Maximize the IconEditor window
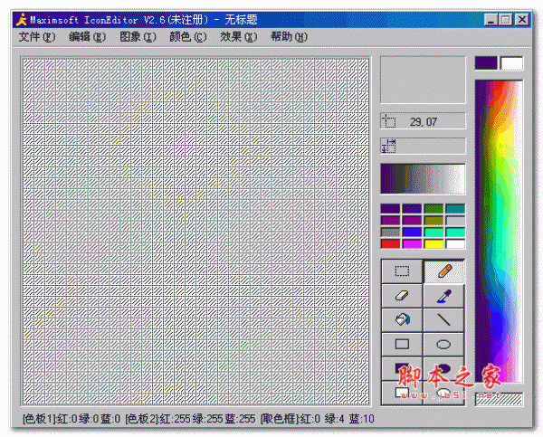 (506, 19)
